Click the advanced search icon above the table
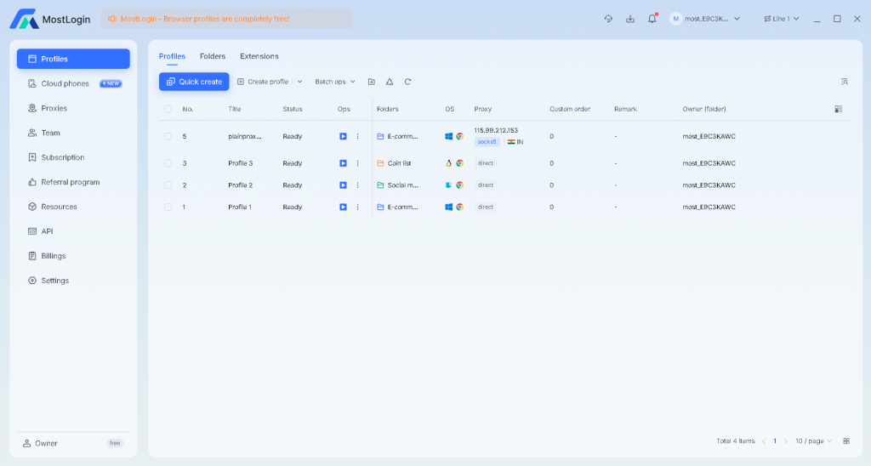871x466 pixels. click(x=844, y=82)
